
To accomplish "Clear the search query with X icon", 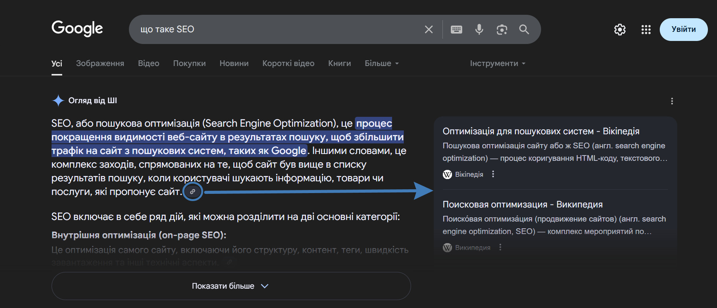I will click(x=429, y=30).
